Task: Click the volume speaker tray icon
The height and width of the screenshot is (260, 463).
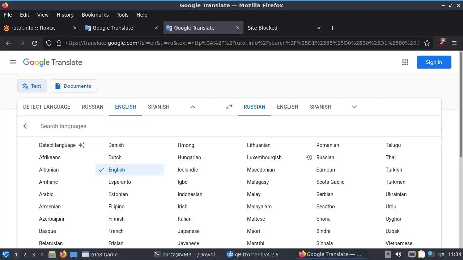Action: [398, 254]
